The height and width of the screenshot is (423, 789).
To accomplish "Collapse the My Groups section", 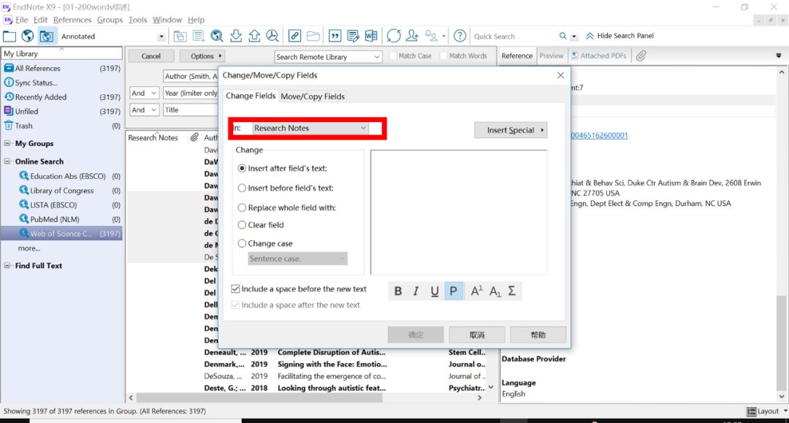I will point(7,143).
